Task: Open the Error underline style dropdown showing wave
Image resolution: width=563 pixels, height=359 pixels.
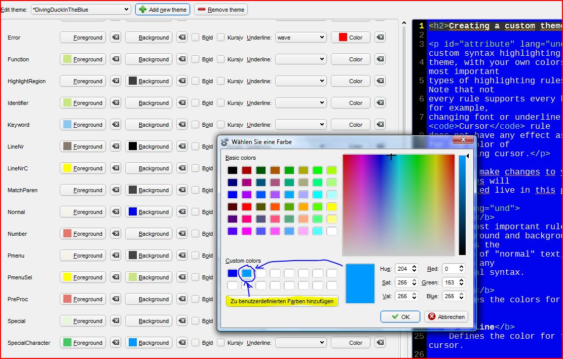Action: tap(301, 38)
